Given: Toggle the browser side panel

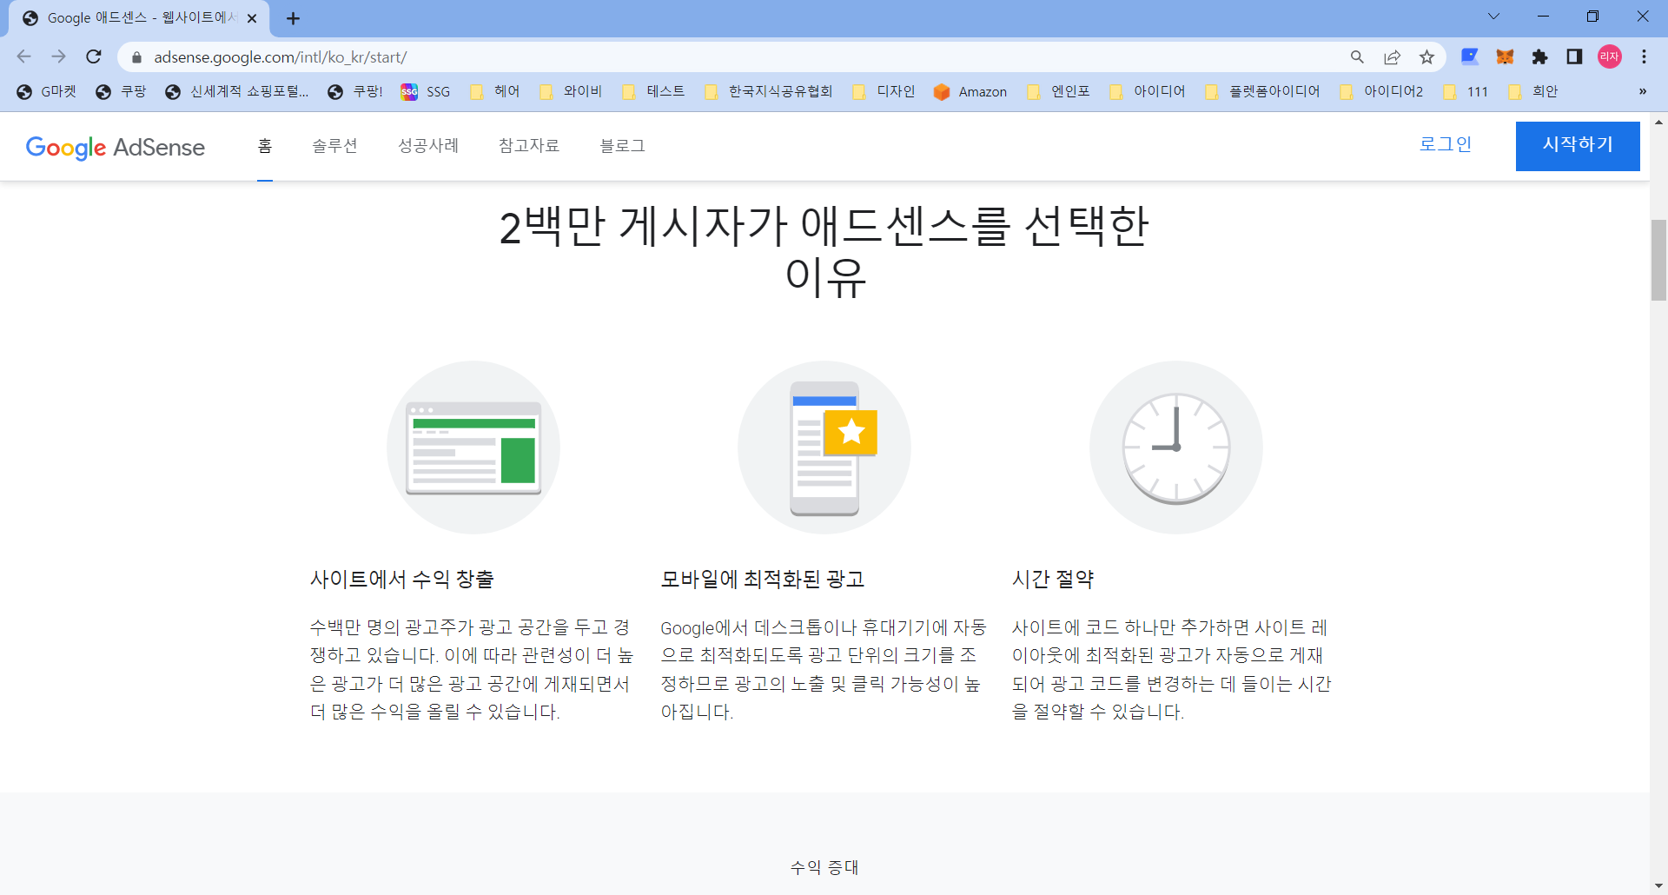Looking at the screenshot, I should 1574,56.
